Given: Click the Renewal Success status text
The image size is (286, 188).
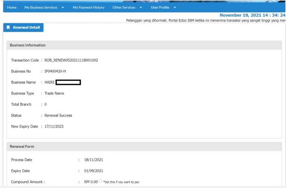Looking at the screenshot, I should tap(58, 115).
